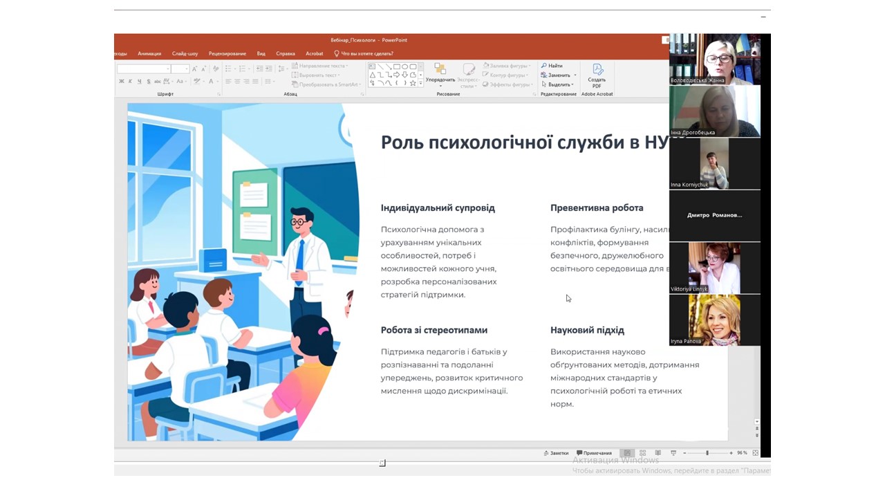This screenshot has width=885, height=498.
Task: Toggle the Примечания comments pane
Action: pos(595,453)
